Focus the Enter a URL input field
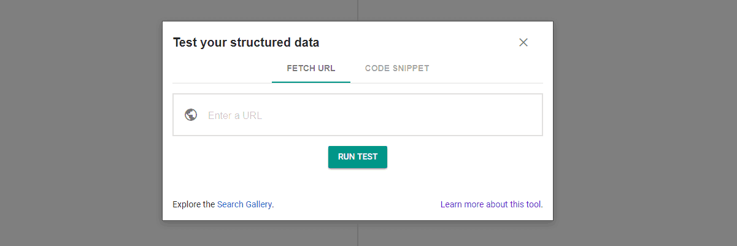Viewport: 737px width, 246px height. [x=368, y=115]
